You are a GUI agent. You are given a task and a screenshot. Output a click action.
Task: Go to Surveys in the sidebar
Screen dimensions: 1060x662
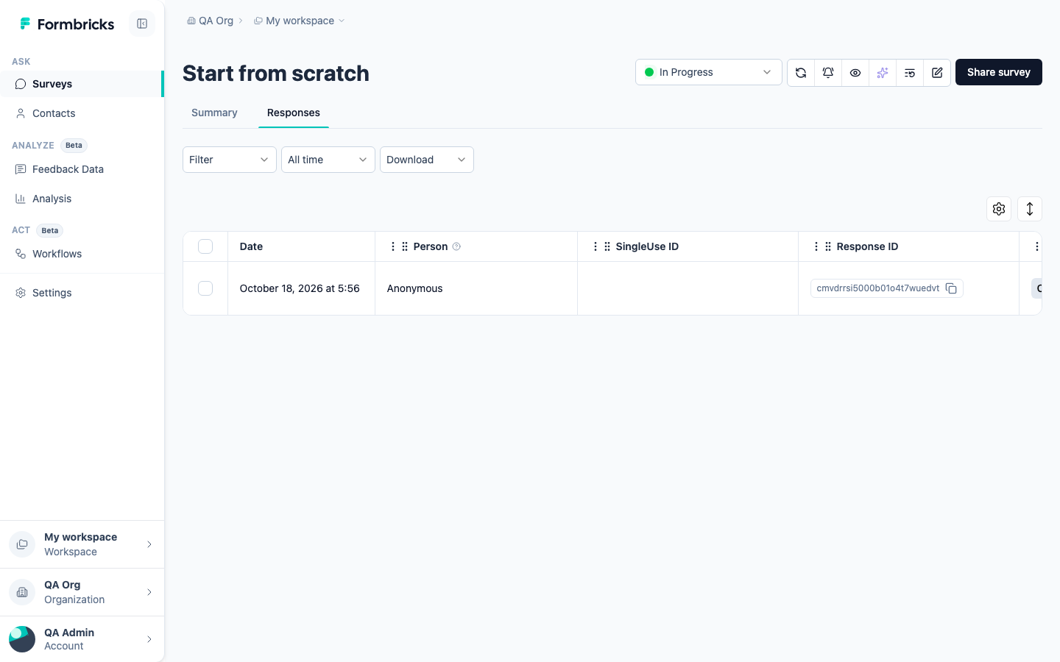(81, 84)
